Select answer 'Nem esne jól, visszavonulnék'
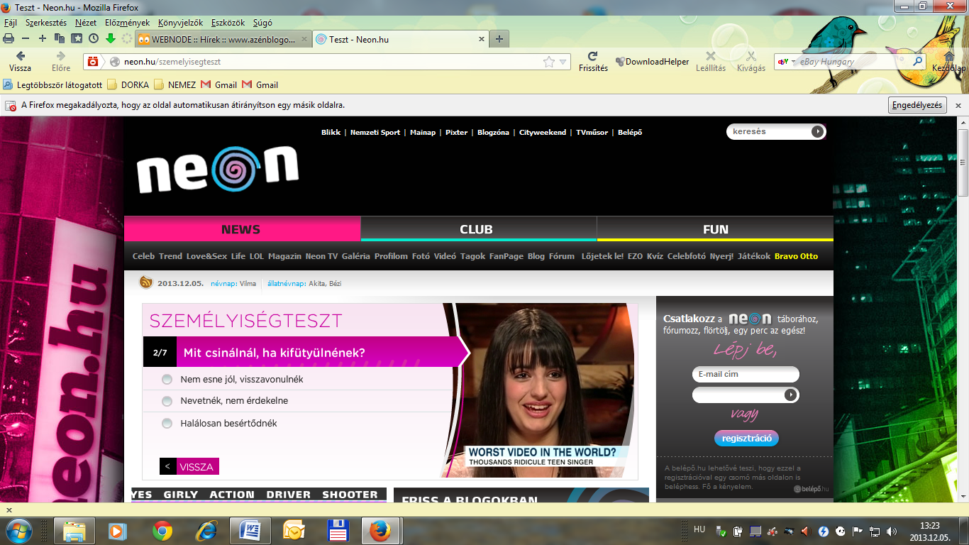This screenshot has width=969, height=545. tap(167, 380)
